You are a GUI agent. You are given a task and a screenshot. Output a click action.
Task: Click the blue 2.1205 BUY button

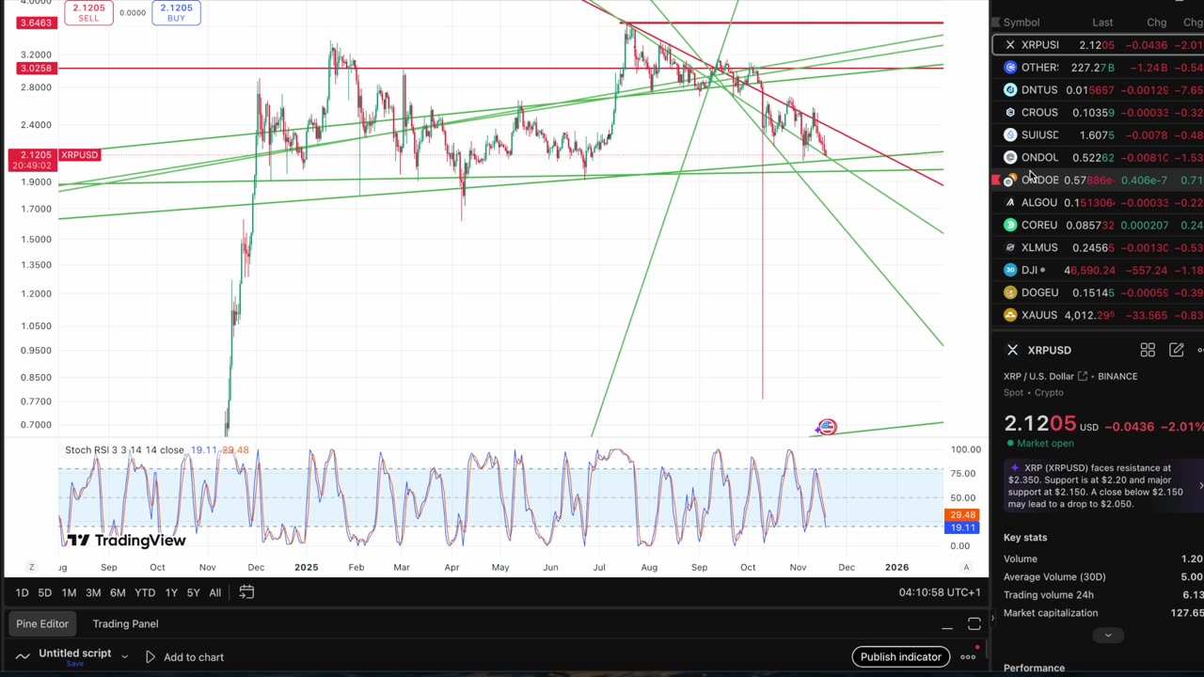point(176,12)
